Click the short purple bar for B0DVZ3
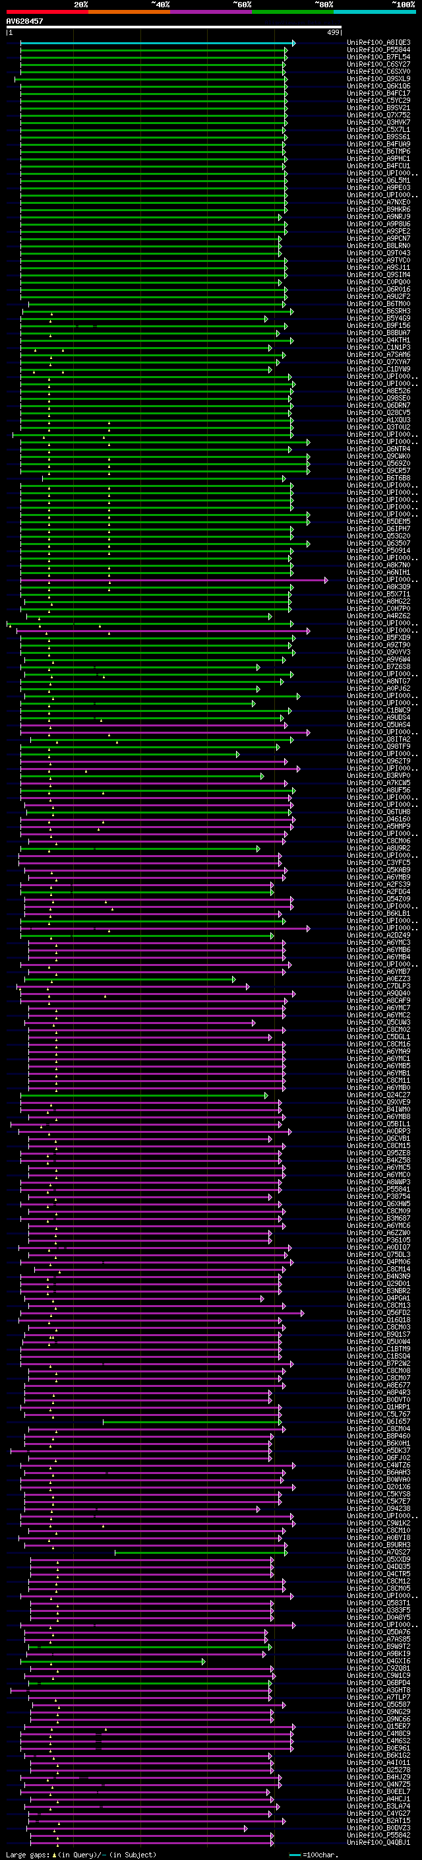The image size is (422, 1860). click(x=137, y=1829)
